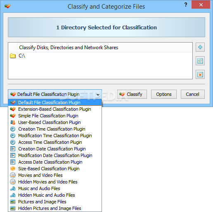Click the Access Date Classification calendar icon
The width and height of the screenshot is (213, 212).
tap(13, 162)
